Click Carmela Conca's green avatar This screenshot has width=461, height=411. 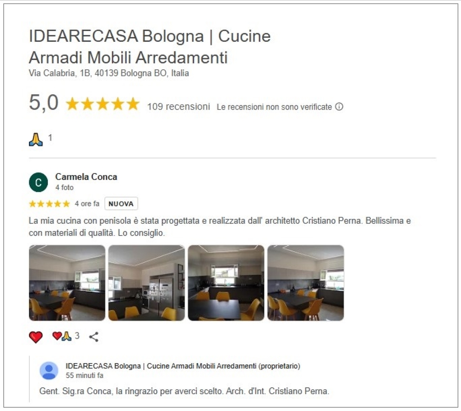click(x=38, y=182)
